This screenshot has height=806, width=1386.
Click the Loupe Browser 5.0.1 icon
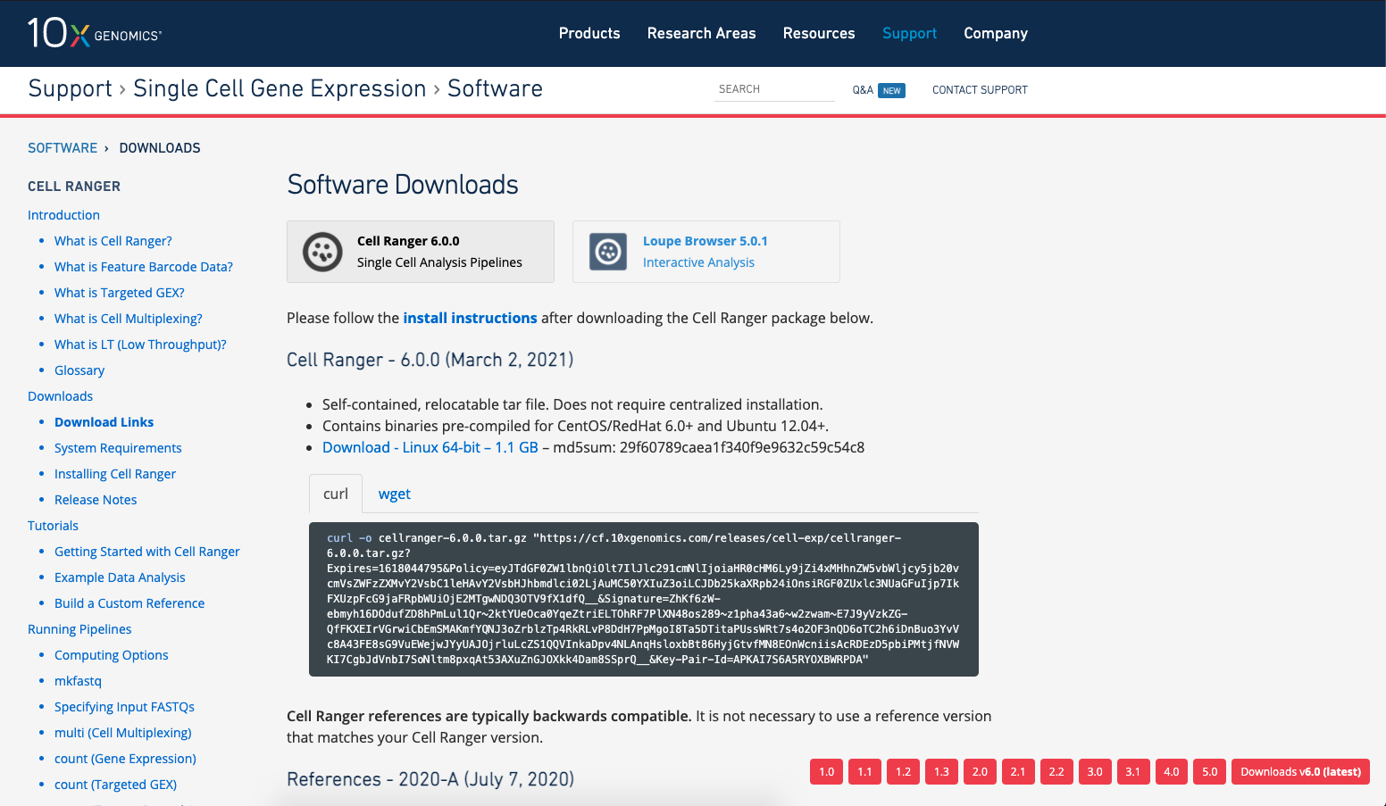608,252
